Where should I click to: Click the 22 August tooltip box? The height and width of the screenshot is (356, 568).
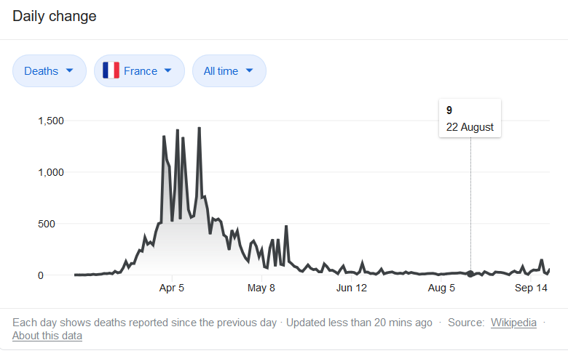[x=470, y=118]
